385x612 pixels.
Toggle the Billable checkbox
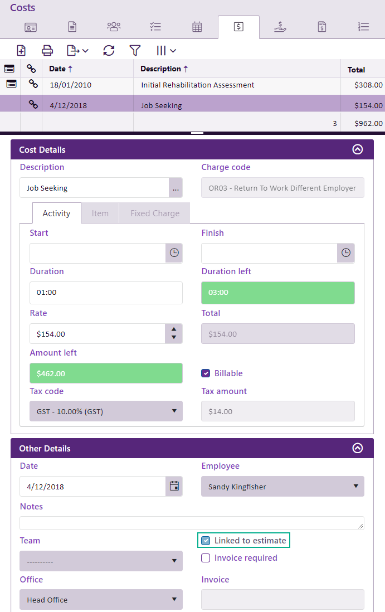206,373
